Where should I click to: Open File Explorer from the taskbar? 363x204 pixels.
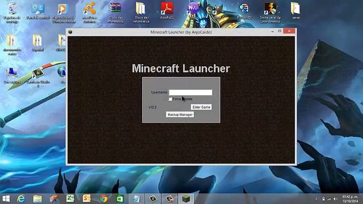[x=37, y=198]
